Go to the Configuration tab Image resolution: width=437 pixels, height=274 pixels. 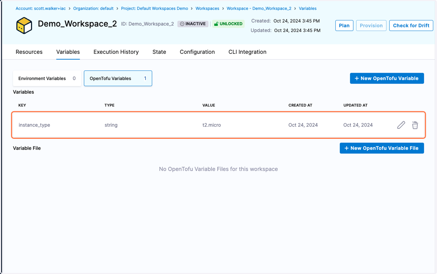click(197, 52)
